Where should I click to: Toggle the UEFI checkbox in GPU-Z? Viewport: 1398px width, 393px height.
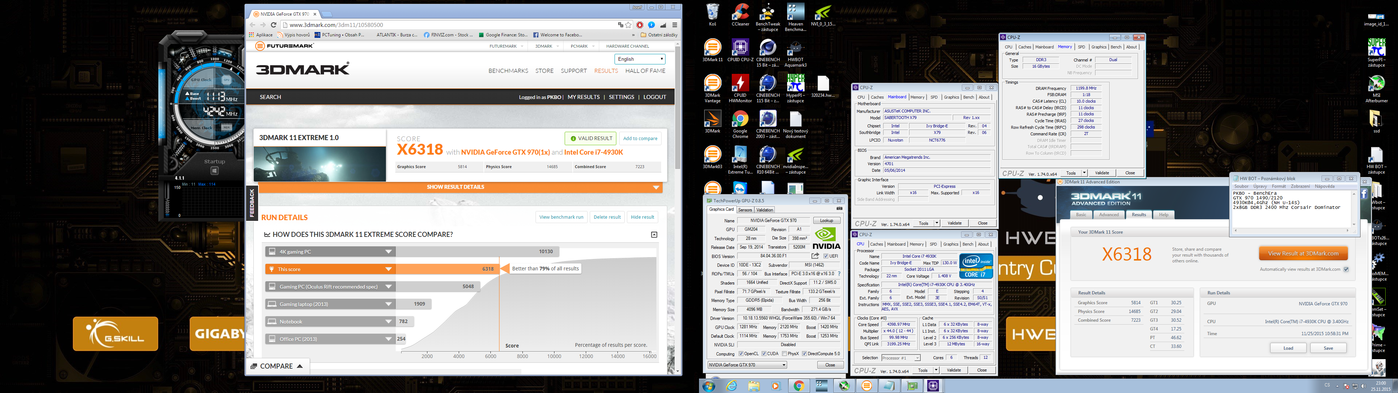click(x=826, y=256)
